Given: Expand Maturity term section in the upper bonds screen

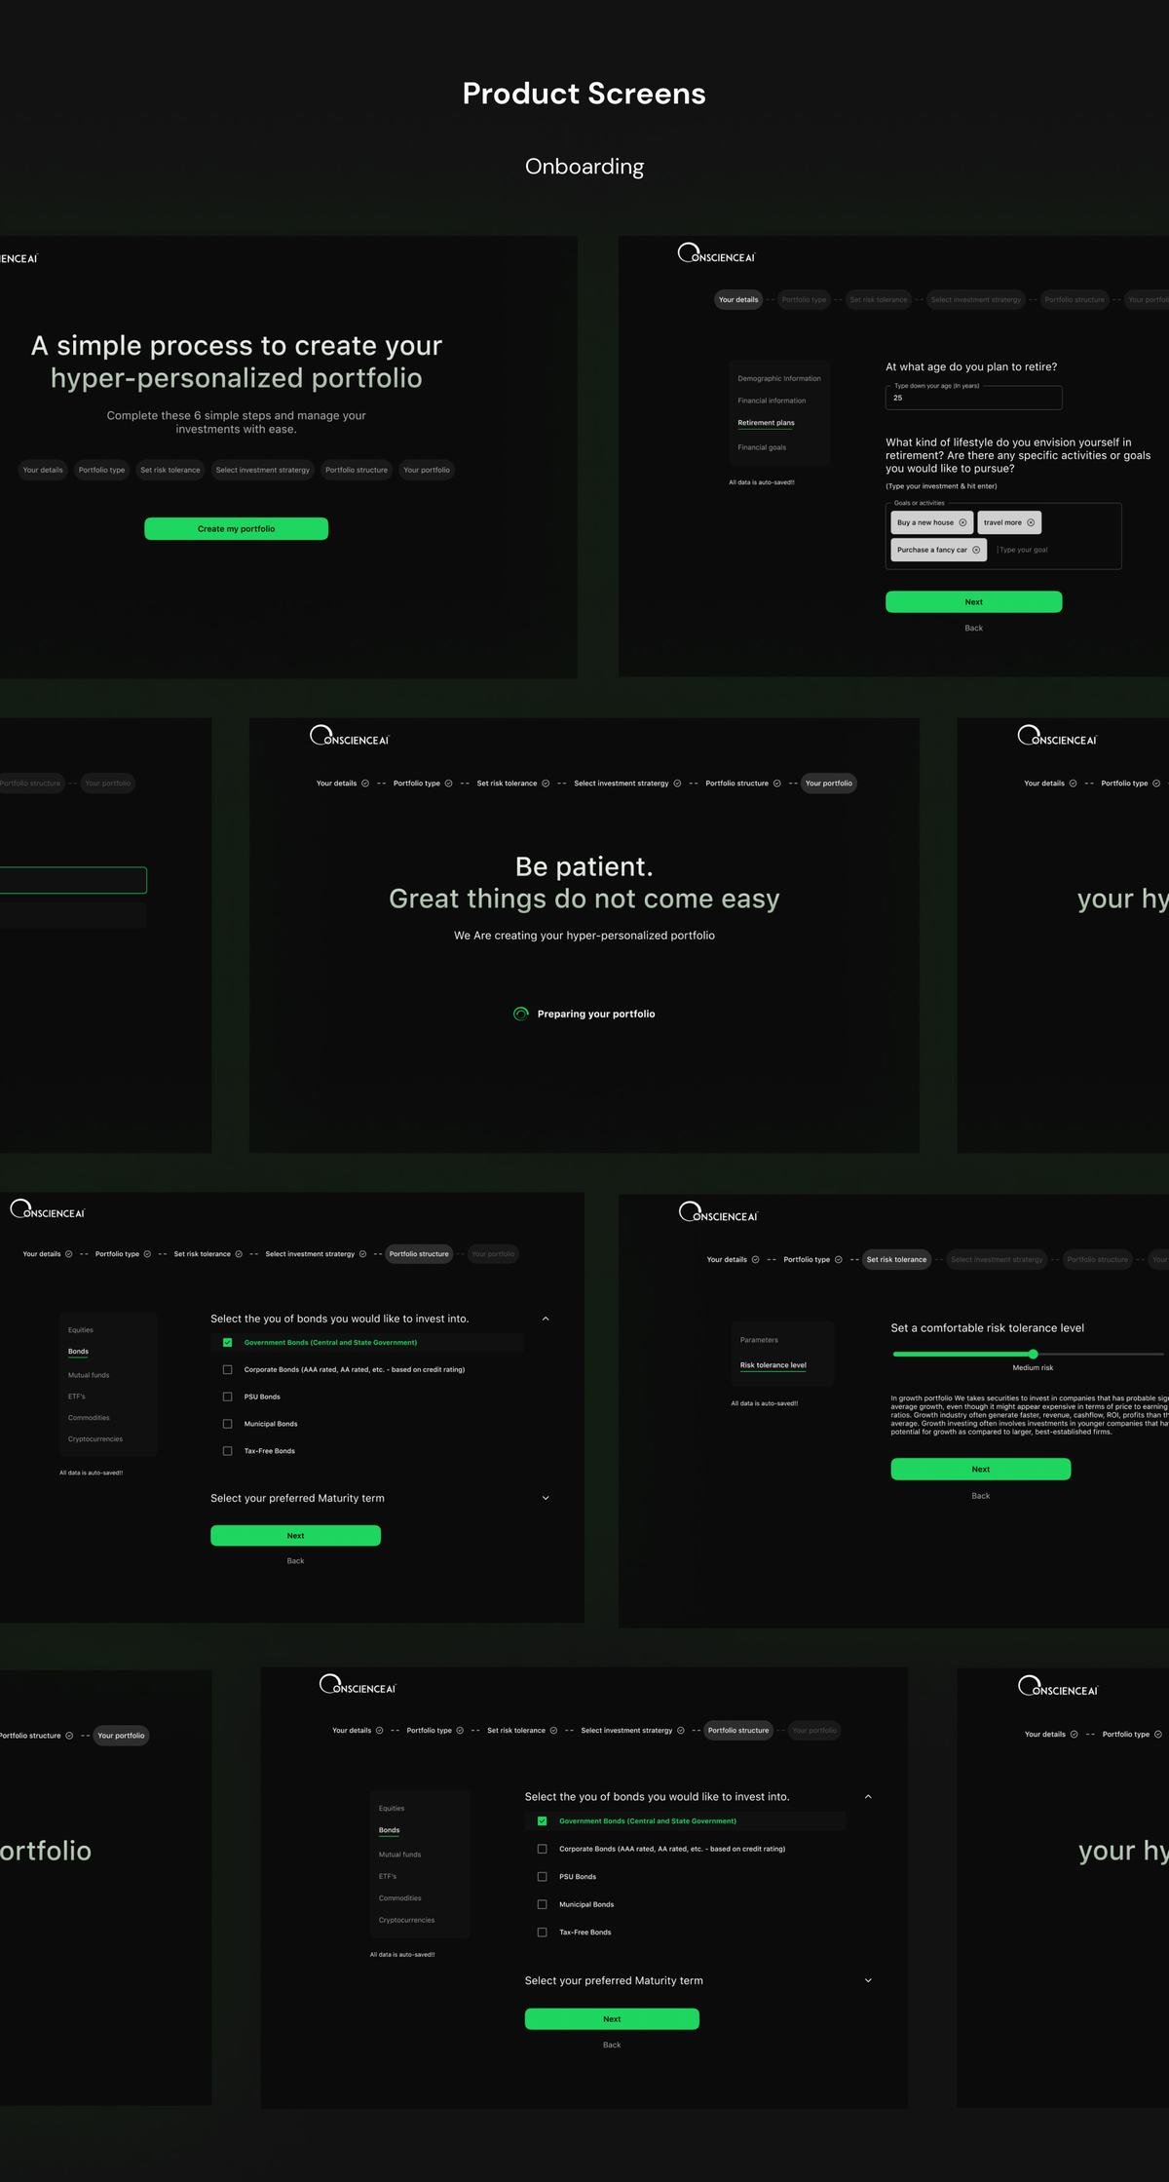Looking at the screenshot, I should pos(546,1498).
